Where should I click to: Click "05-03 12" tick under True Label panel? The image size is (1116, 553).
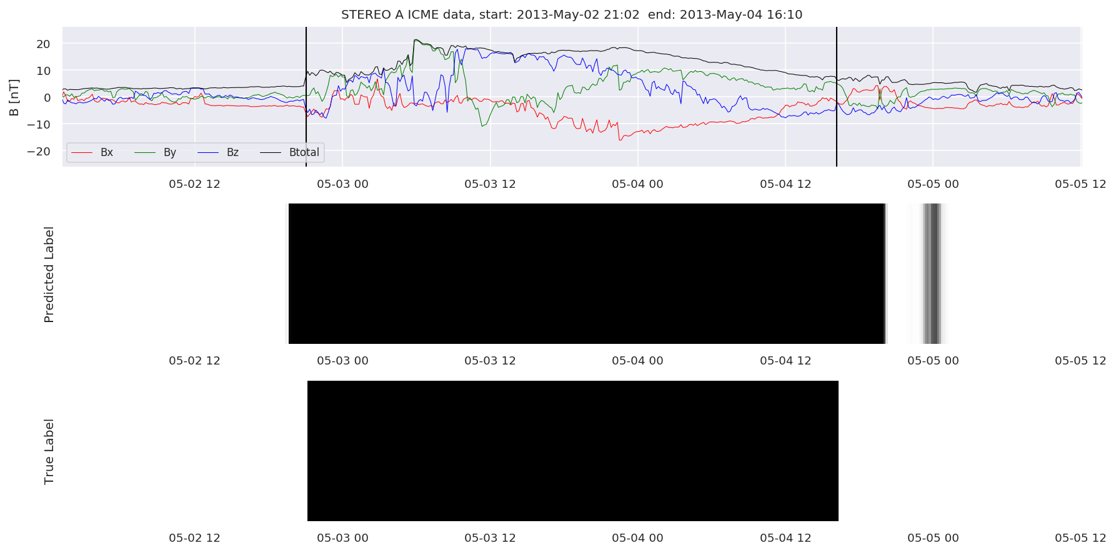click(490, 538)
